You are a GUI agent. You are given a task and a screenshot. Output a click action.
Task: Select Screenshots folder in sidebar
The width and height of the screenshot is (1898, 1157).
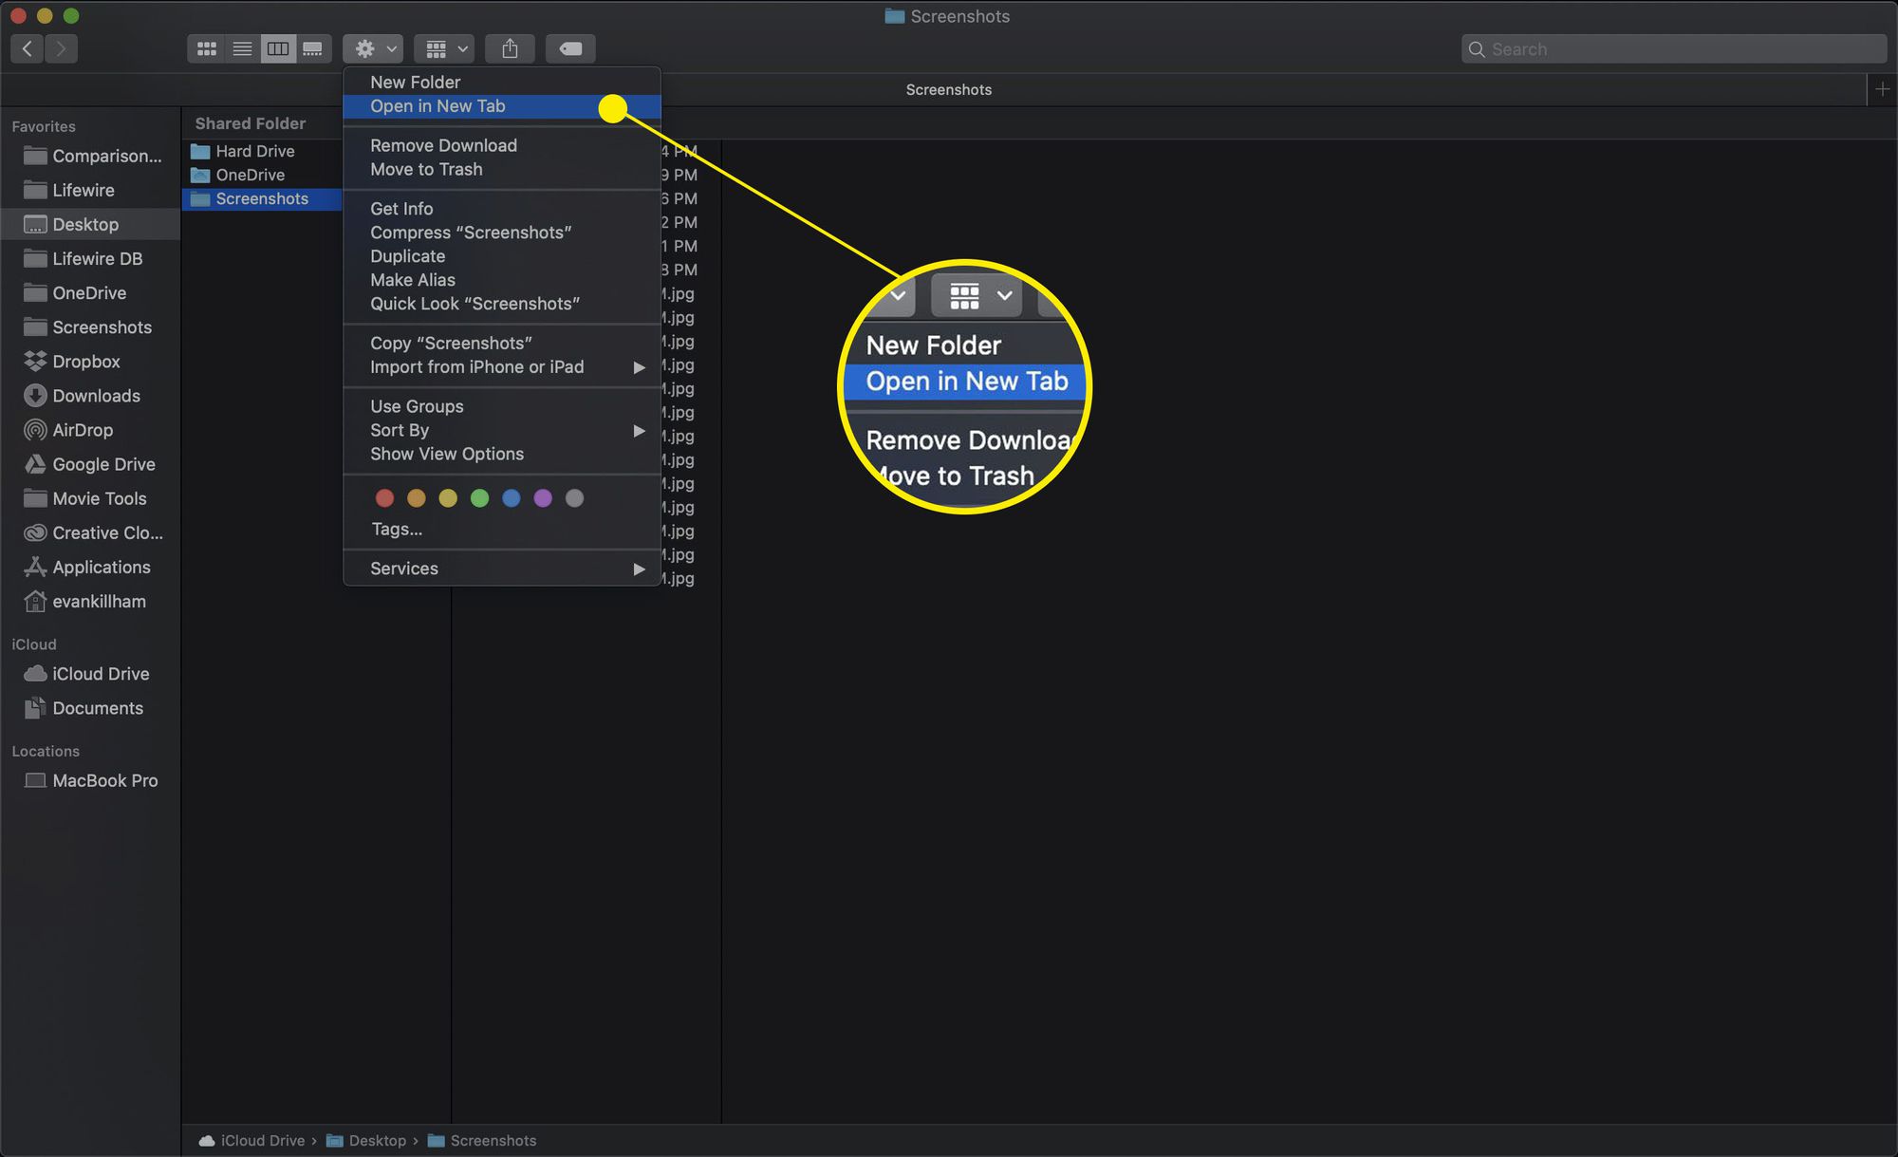coord(102,326)
